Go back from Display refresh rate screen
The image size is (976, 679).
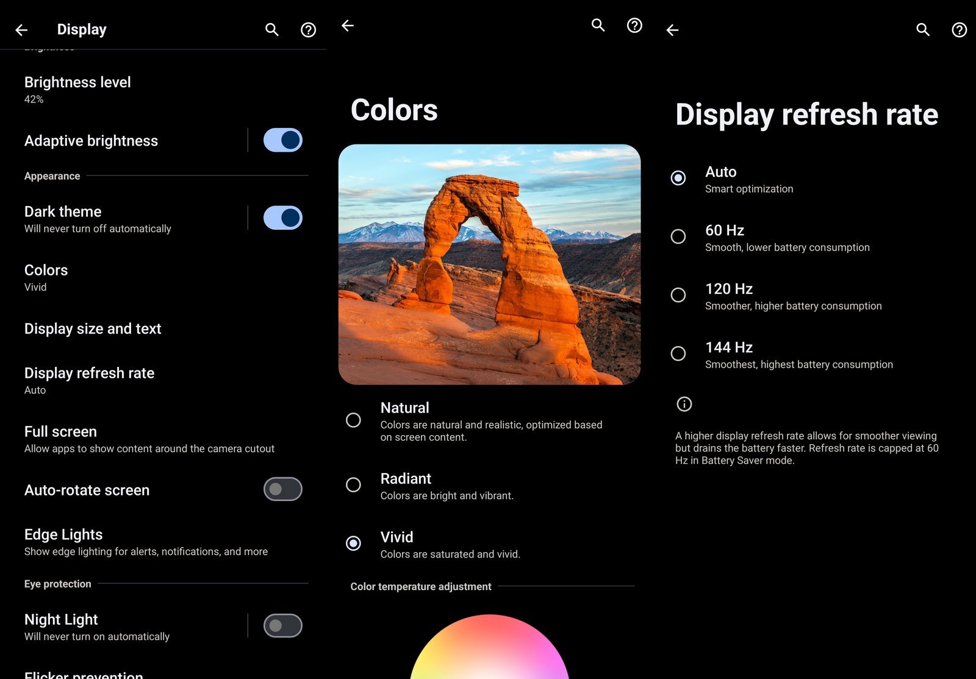(673, 30)
